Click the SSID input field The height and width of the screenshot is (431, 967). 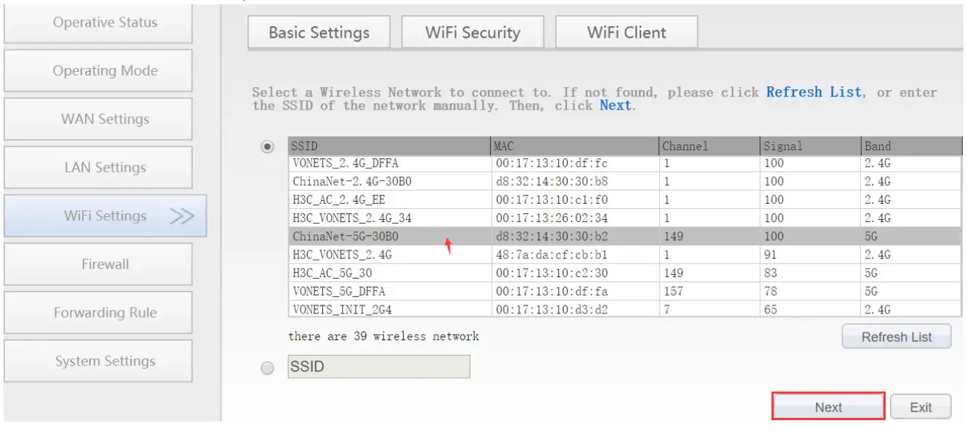[380, 366]
